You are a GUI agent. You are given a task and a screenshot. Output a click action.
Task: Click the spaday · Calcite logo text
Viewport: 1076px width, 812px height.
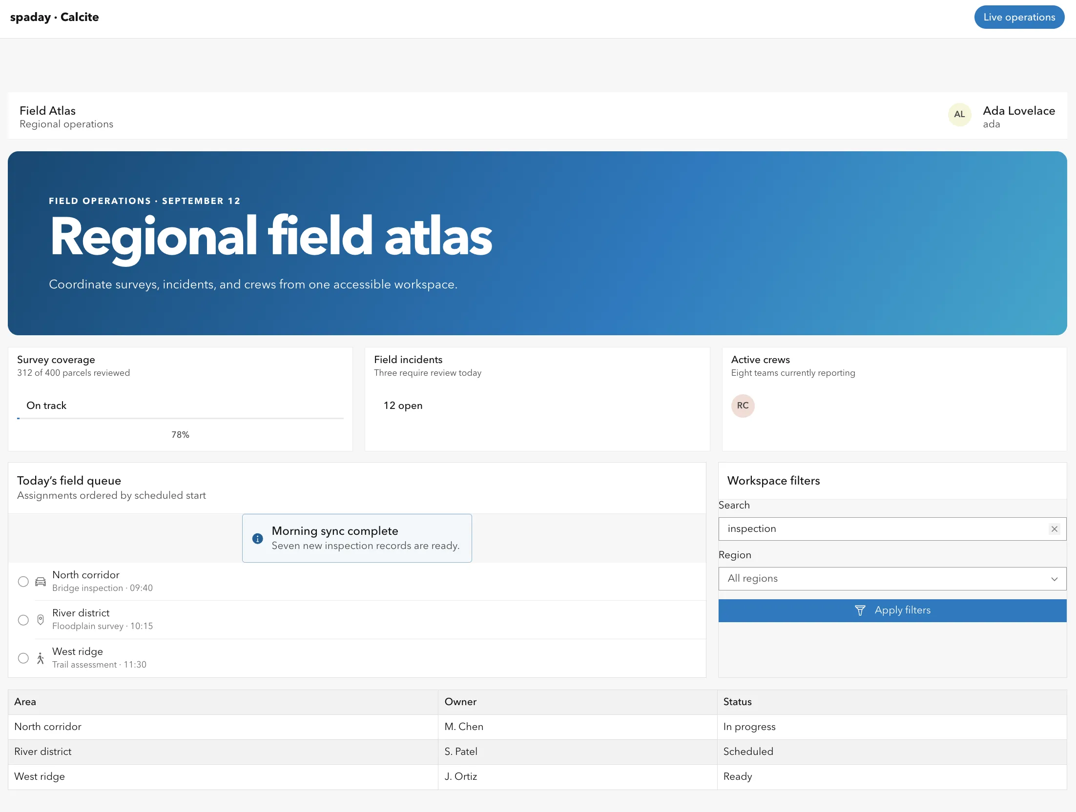[54, 17]
